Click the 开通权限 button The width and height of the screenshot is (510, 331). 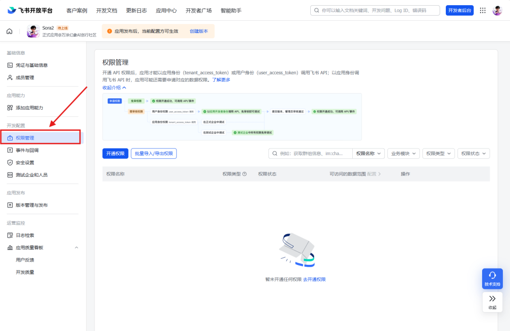116,154
